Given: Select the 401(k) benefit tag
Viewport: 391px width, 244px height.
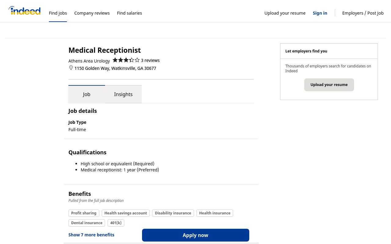Looking at the screenshot, I should point(116,223).
